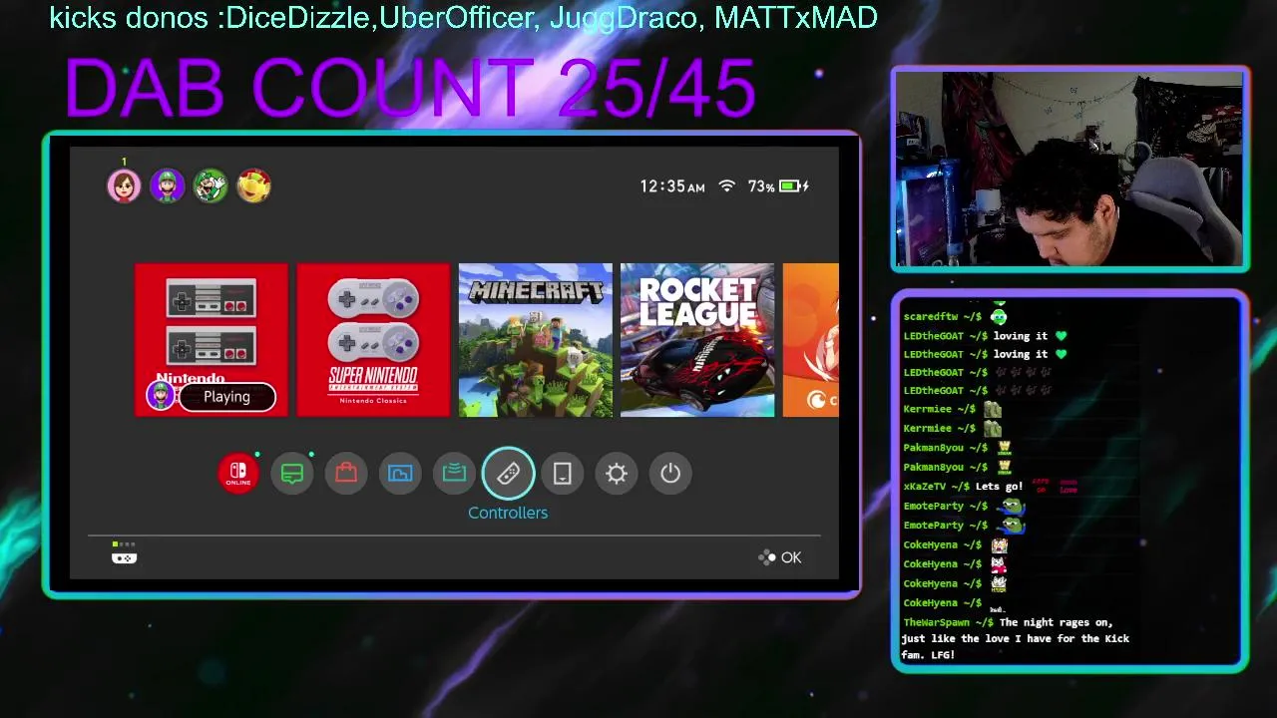This screenshot has width=1277, height=718.
Task: Click the kicks donos header text
Action: tap(464, 18)
